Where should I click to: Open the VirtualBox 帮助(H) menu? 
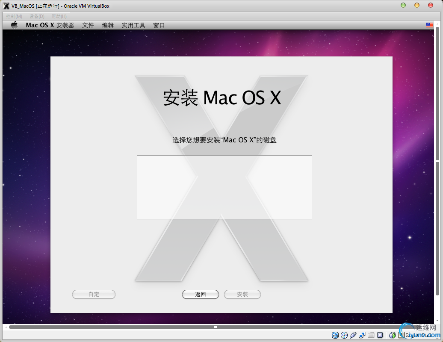click(x=59, y=16)
